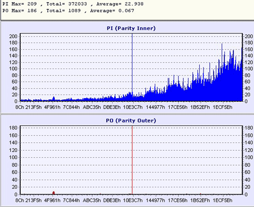Click the 100 label on the PI right axis

[x=249, y=69]
